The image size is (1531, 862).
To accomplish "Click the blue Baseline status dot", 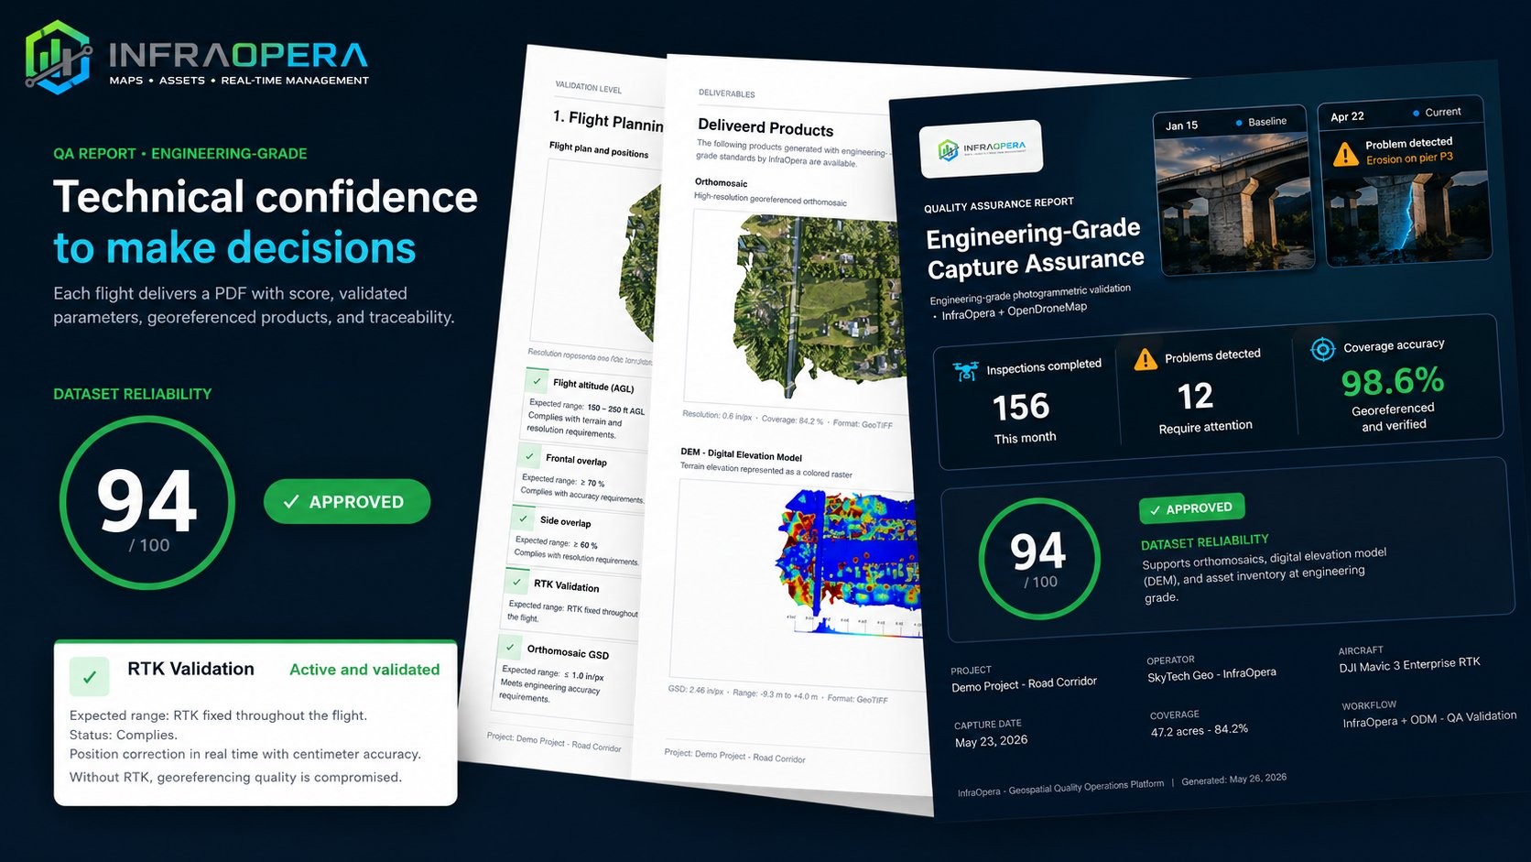I will pyautogui.click(x=1239, y=123).
